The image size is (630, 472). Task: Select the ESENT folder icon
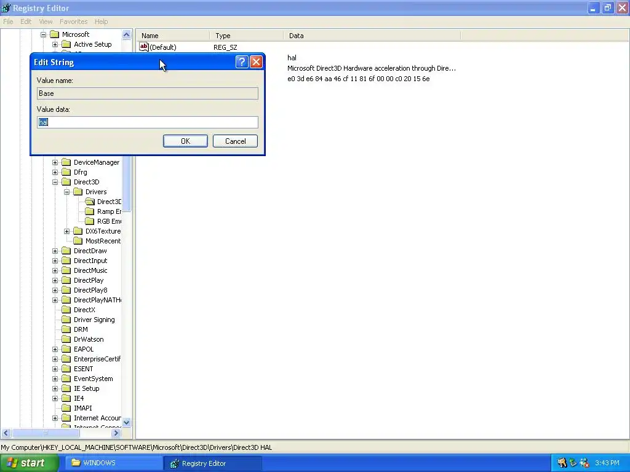pyautogui.click(x=66, y=369)
